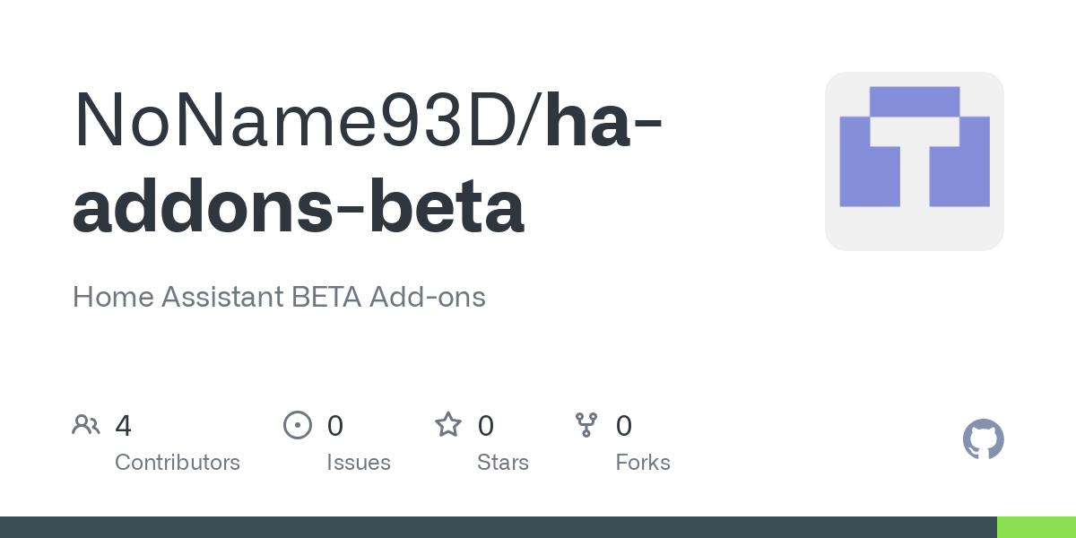
Task: Click the Stars label
Action: pyautogui.click(x=503, y=463)
